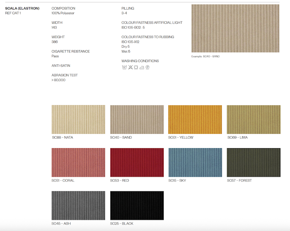Image resolution: width=290 pixels, height=231 pixels.
Task: Choose the SC53 Red fabric swatch
Action: (137, 162)
